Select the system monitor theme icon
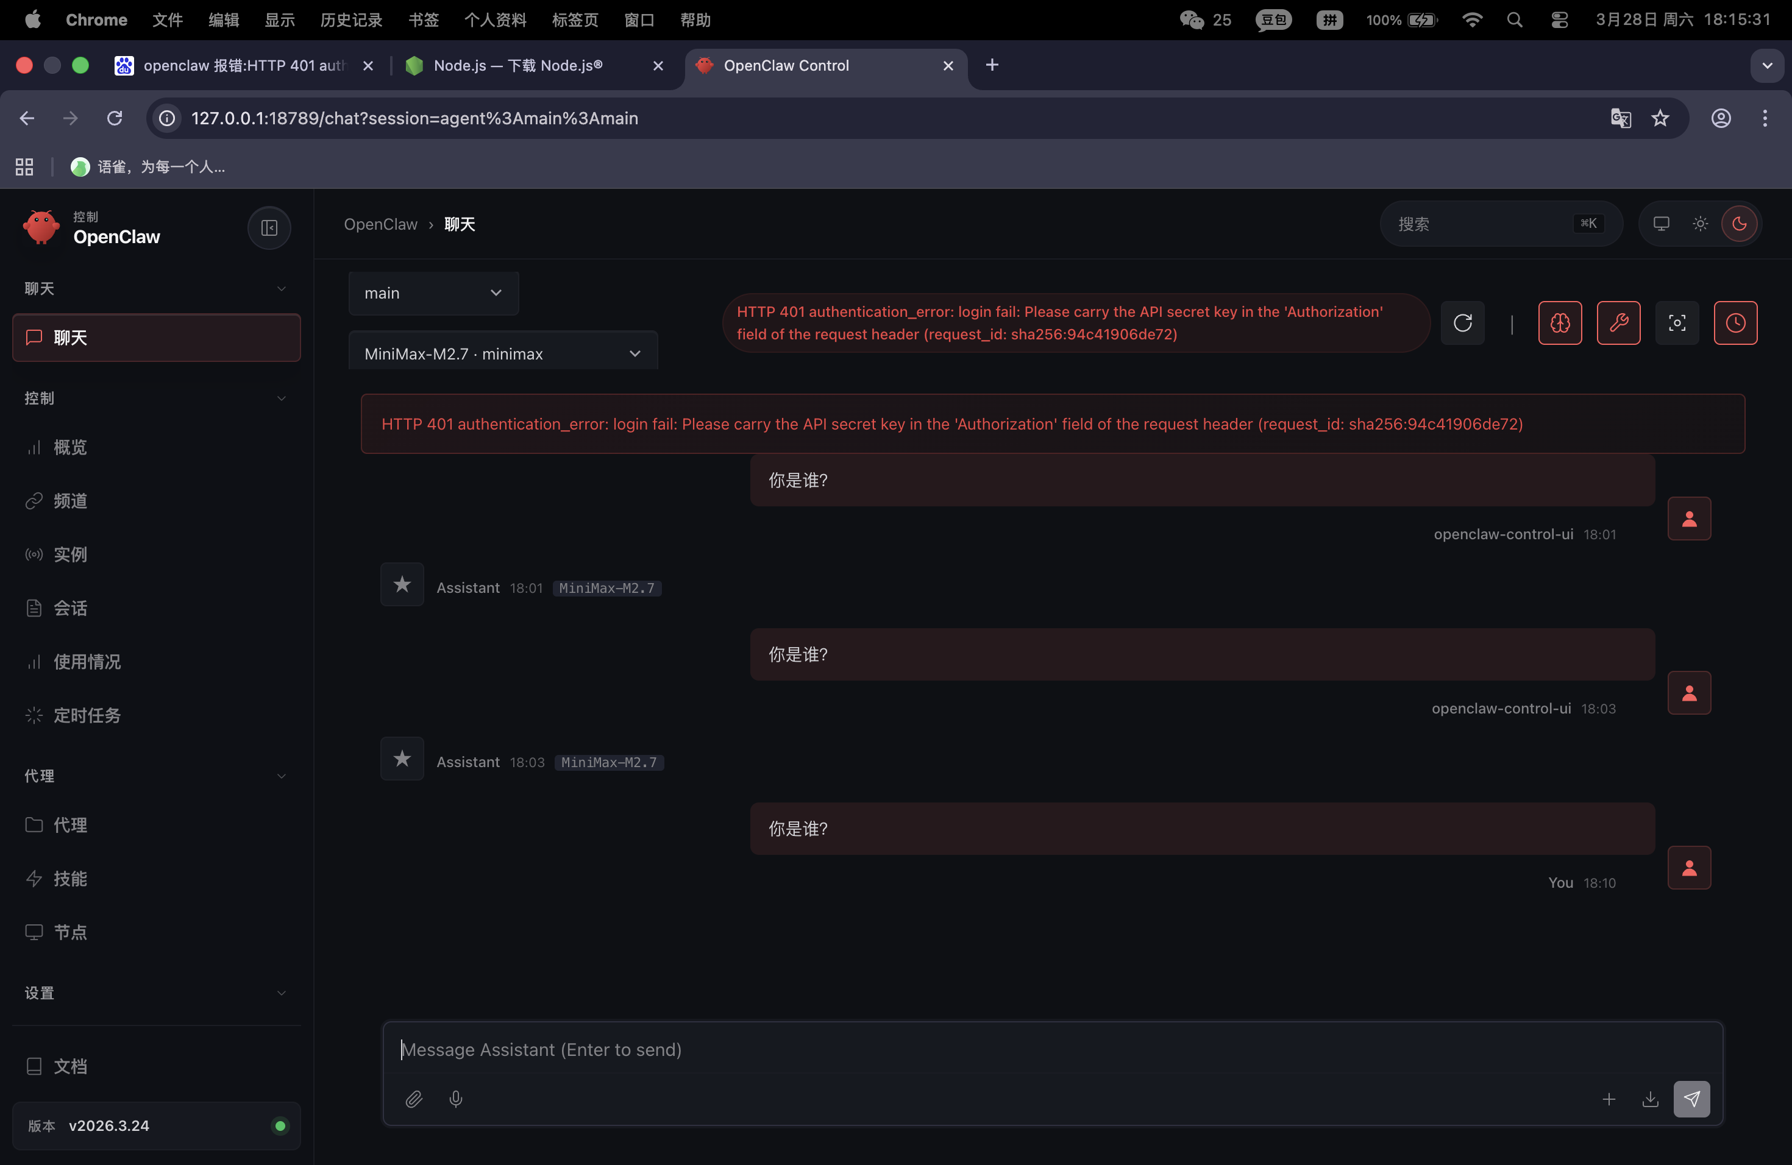Image resolution: width=1792 pixels, height=1165 pixels. [x=1661, y=224]
